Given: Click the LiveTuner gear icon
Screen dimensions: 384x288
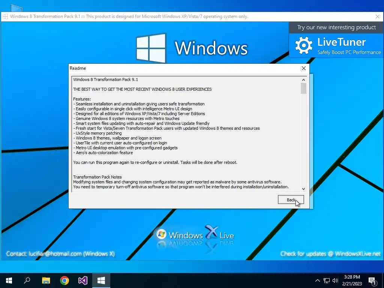Looking at the screenshot, I should point(304,45).
